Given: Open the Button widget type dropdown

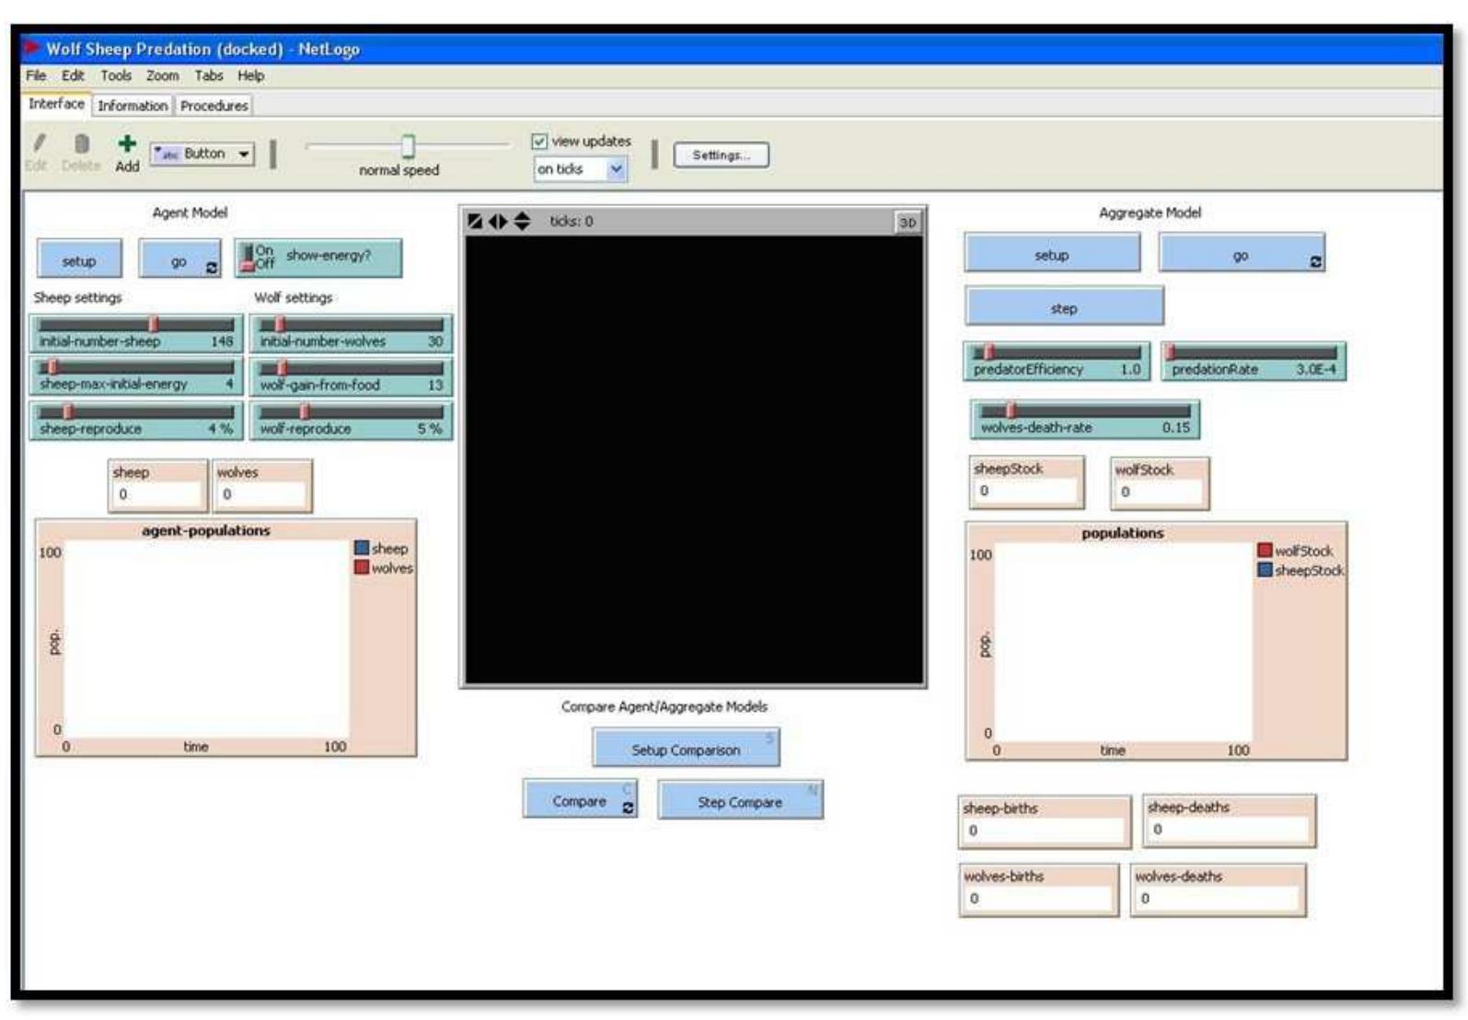Looking at the screenshot, I should (202, 154).
